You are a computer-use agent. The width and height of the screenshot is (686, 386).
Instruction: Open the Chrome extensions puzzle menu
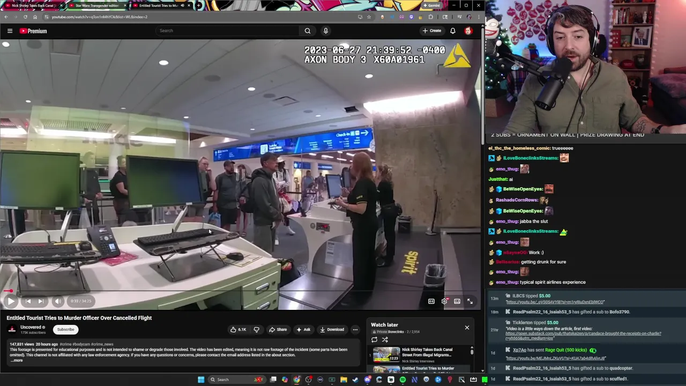tap(430, 17)
